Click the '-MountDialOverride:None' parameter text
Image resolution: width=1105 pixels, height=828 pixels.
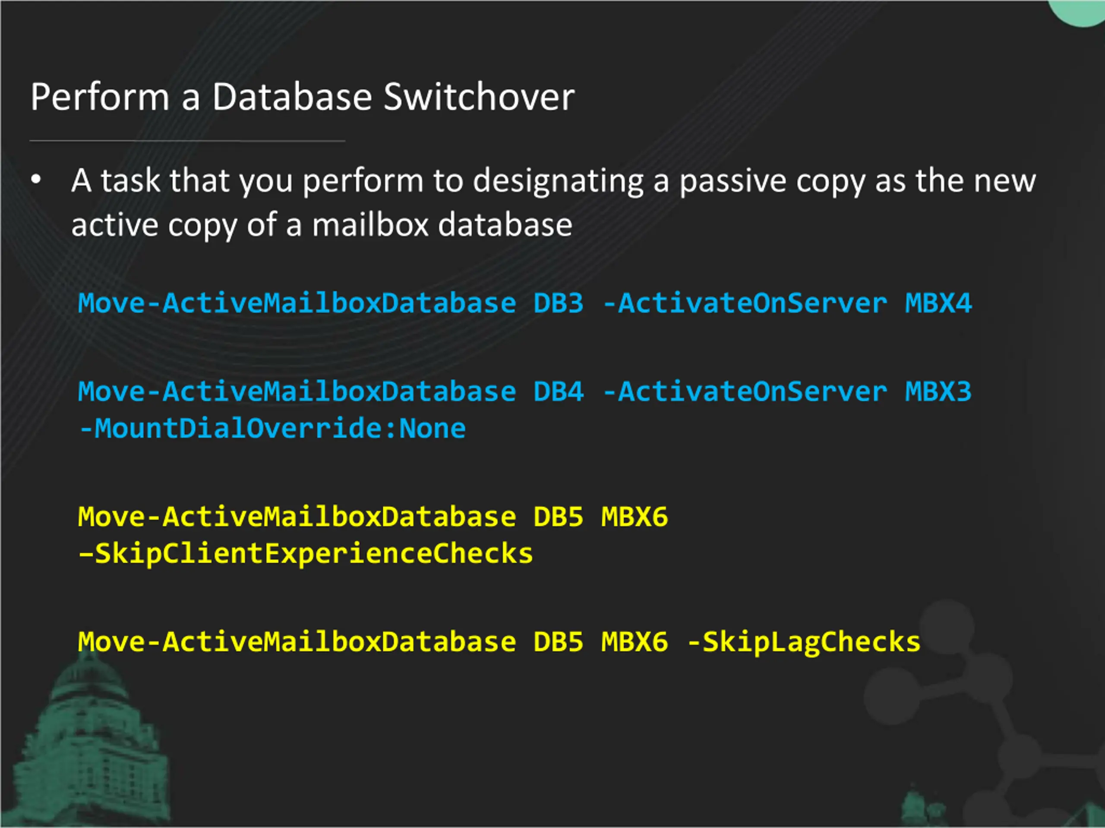272,429
